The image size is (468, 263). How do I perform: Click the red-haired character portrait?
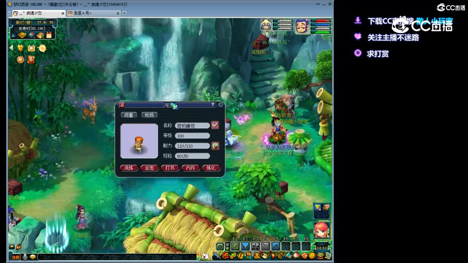coord(322,230)
